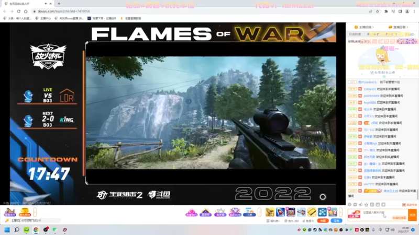Expand the middle activity list arrow

(259, 212)
